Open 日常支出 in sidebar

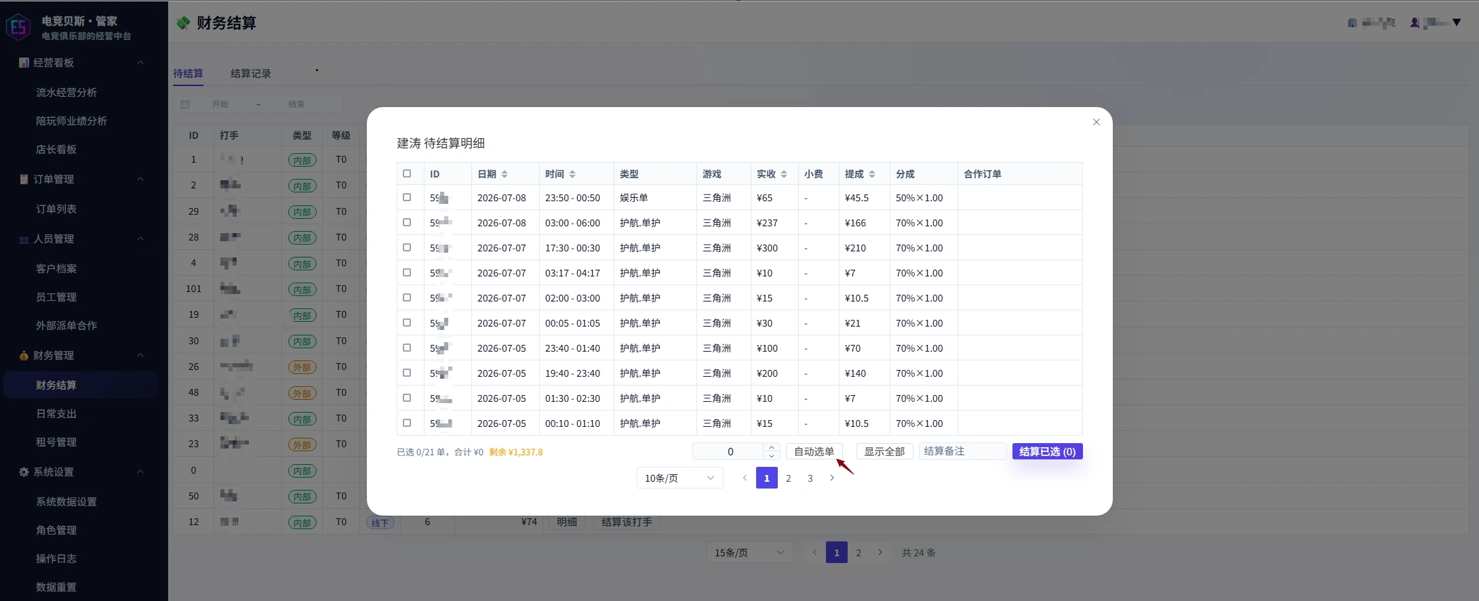click(56, 413)
